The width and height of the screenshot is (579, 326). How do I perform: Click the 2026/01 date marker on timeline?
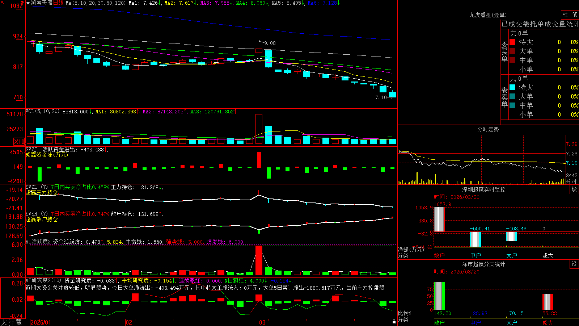pyautogui.click(x=41, y=322)
